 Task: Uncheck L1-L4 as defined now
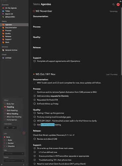tap(34, 152)
